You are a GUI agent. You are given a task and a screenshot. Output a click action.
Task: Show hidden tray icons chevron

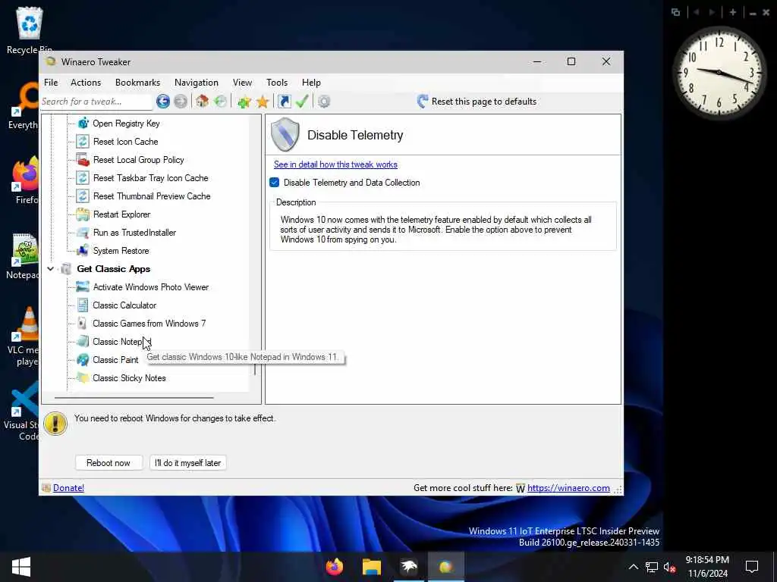[x=634, y=567]
